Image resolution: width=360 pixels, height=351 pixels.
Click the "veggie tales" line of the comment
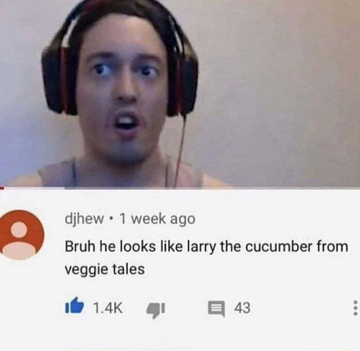click(105, 270)
